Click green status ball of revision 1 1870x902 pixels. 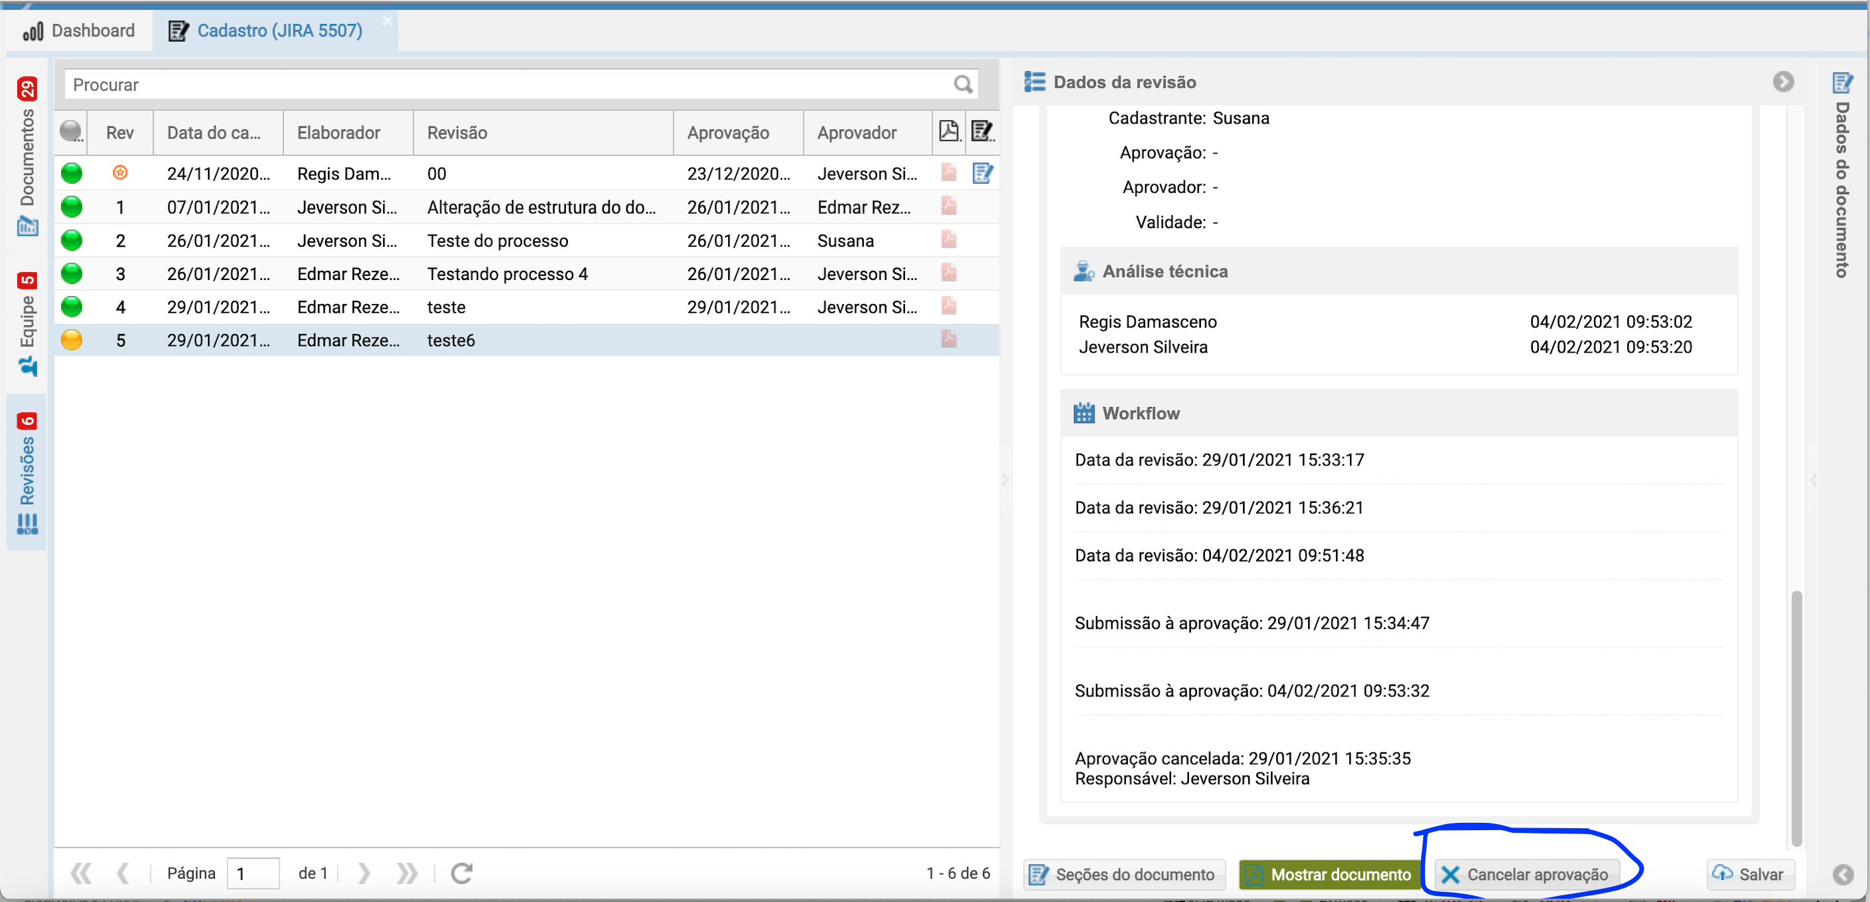click(71, 207)
